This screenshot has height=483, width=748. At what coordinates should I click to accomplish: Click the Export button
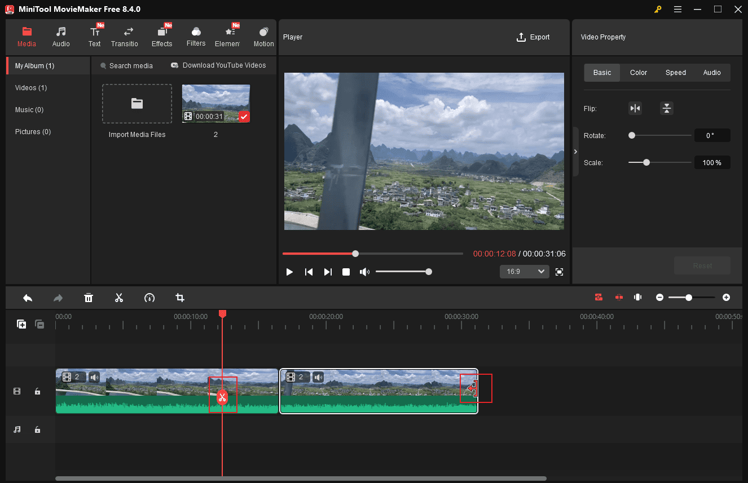pyautogui.click(x=533, y=37)
